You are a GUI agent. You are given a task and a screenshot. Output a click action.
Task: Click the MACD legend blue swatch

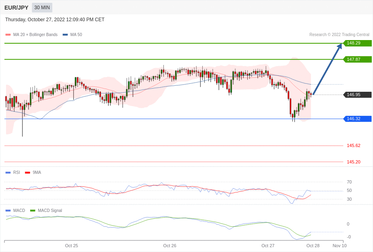pos(8,210)
